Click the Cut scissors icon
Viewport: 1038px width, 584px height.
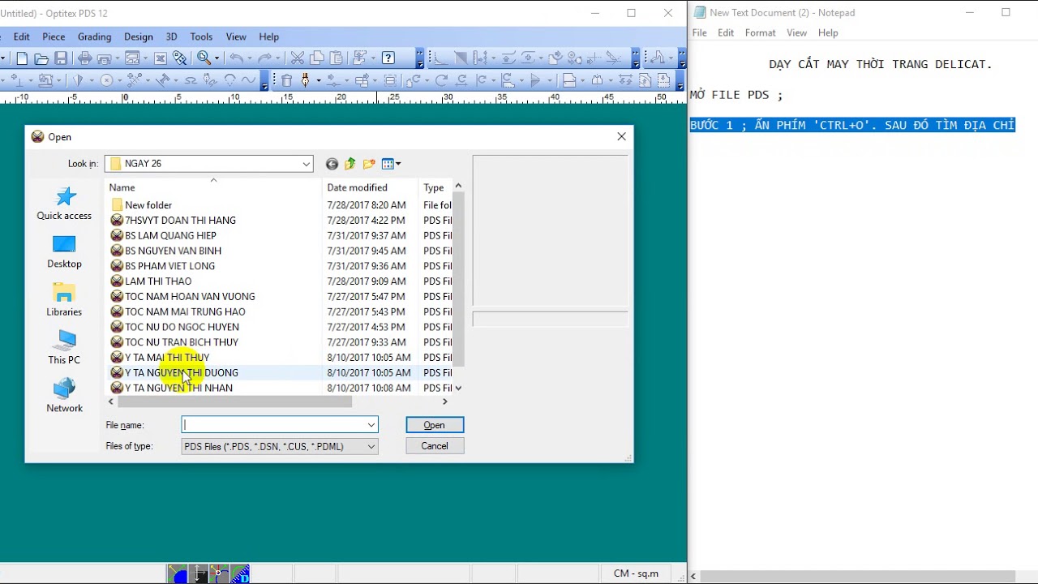click(297, 58)
